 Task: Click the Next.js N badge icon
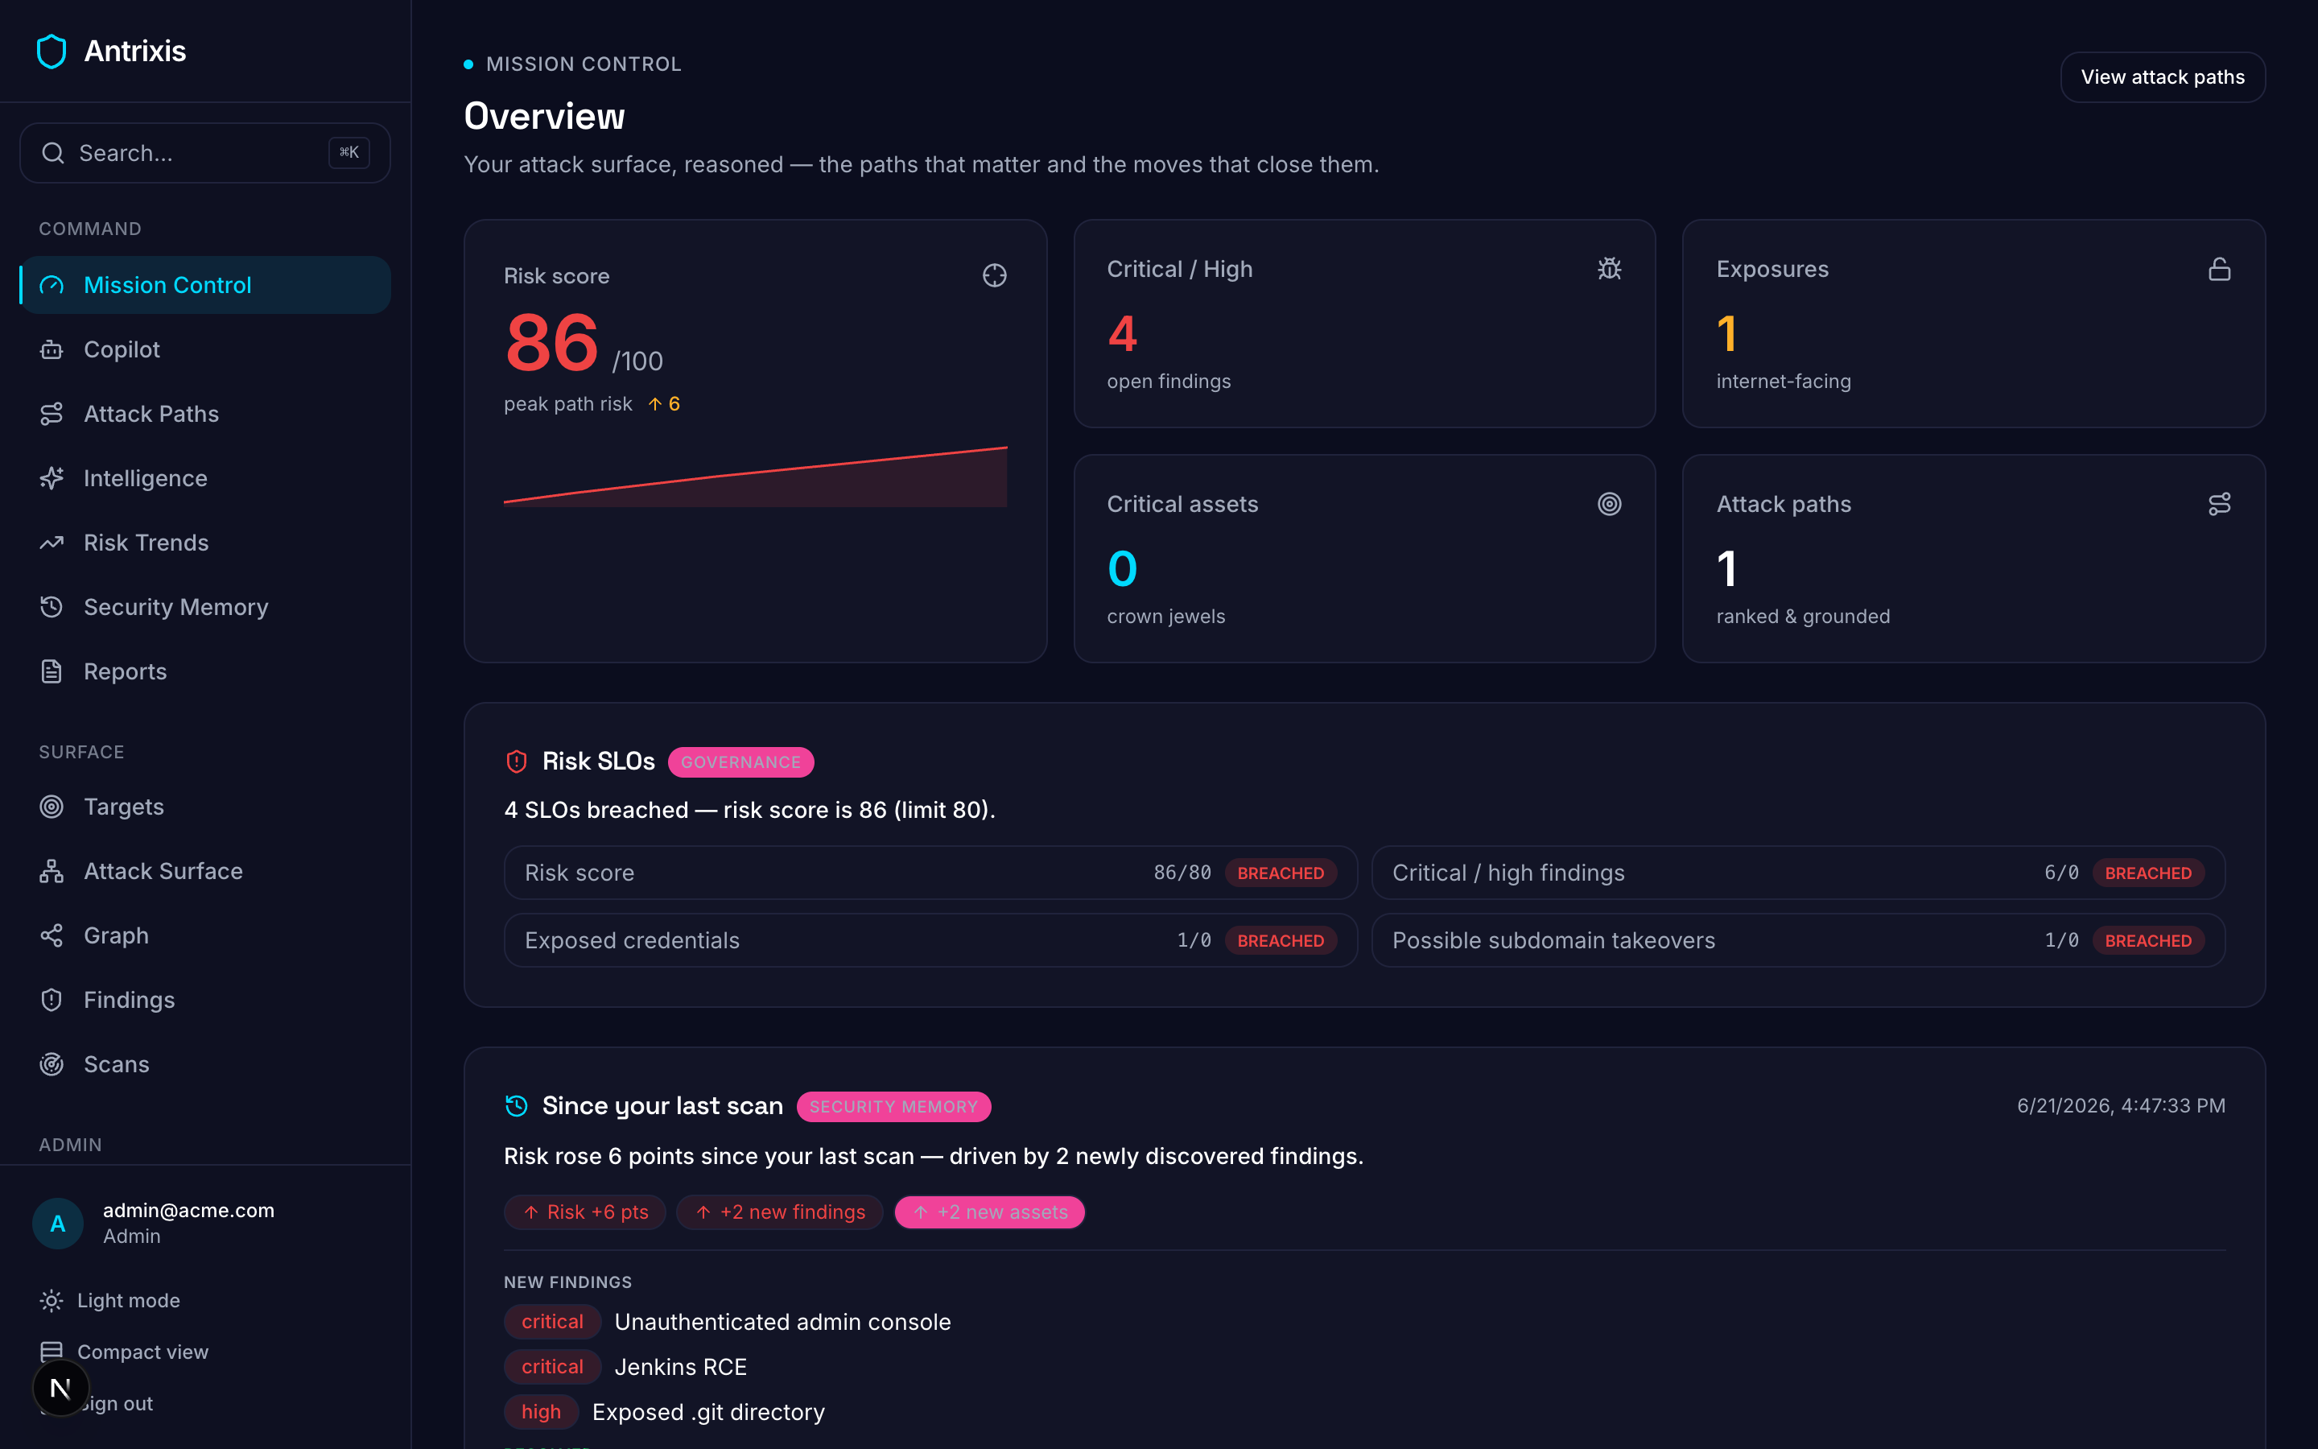coord(60,1388)
